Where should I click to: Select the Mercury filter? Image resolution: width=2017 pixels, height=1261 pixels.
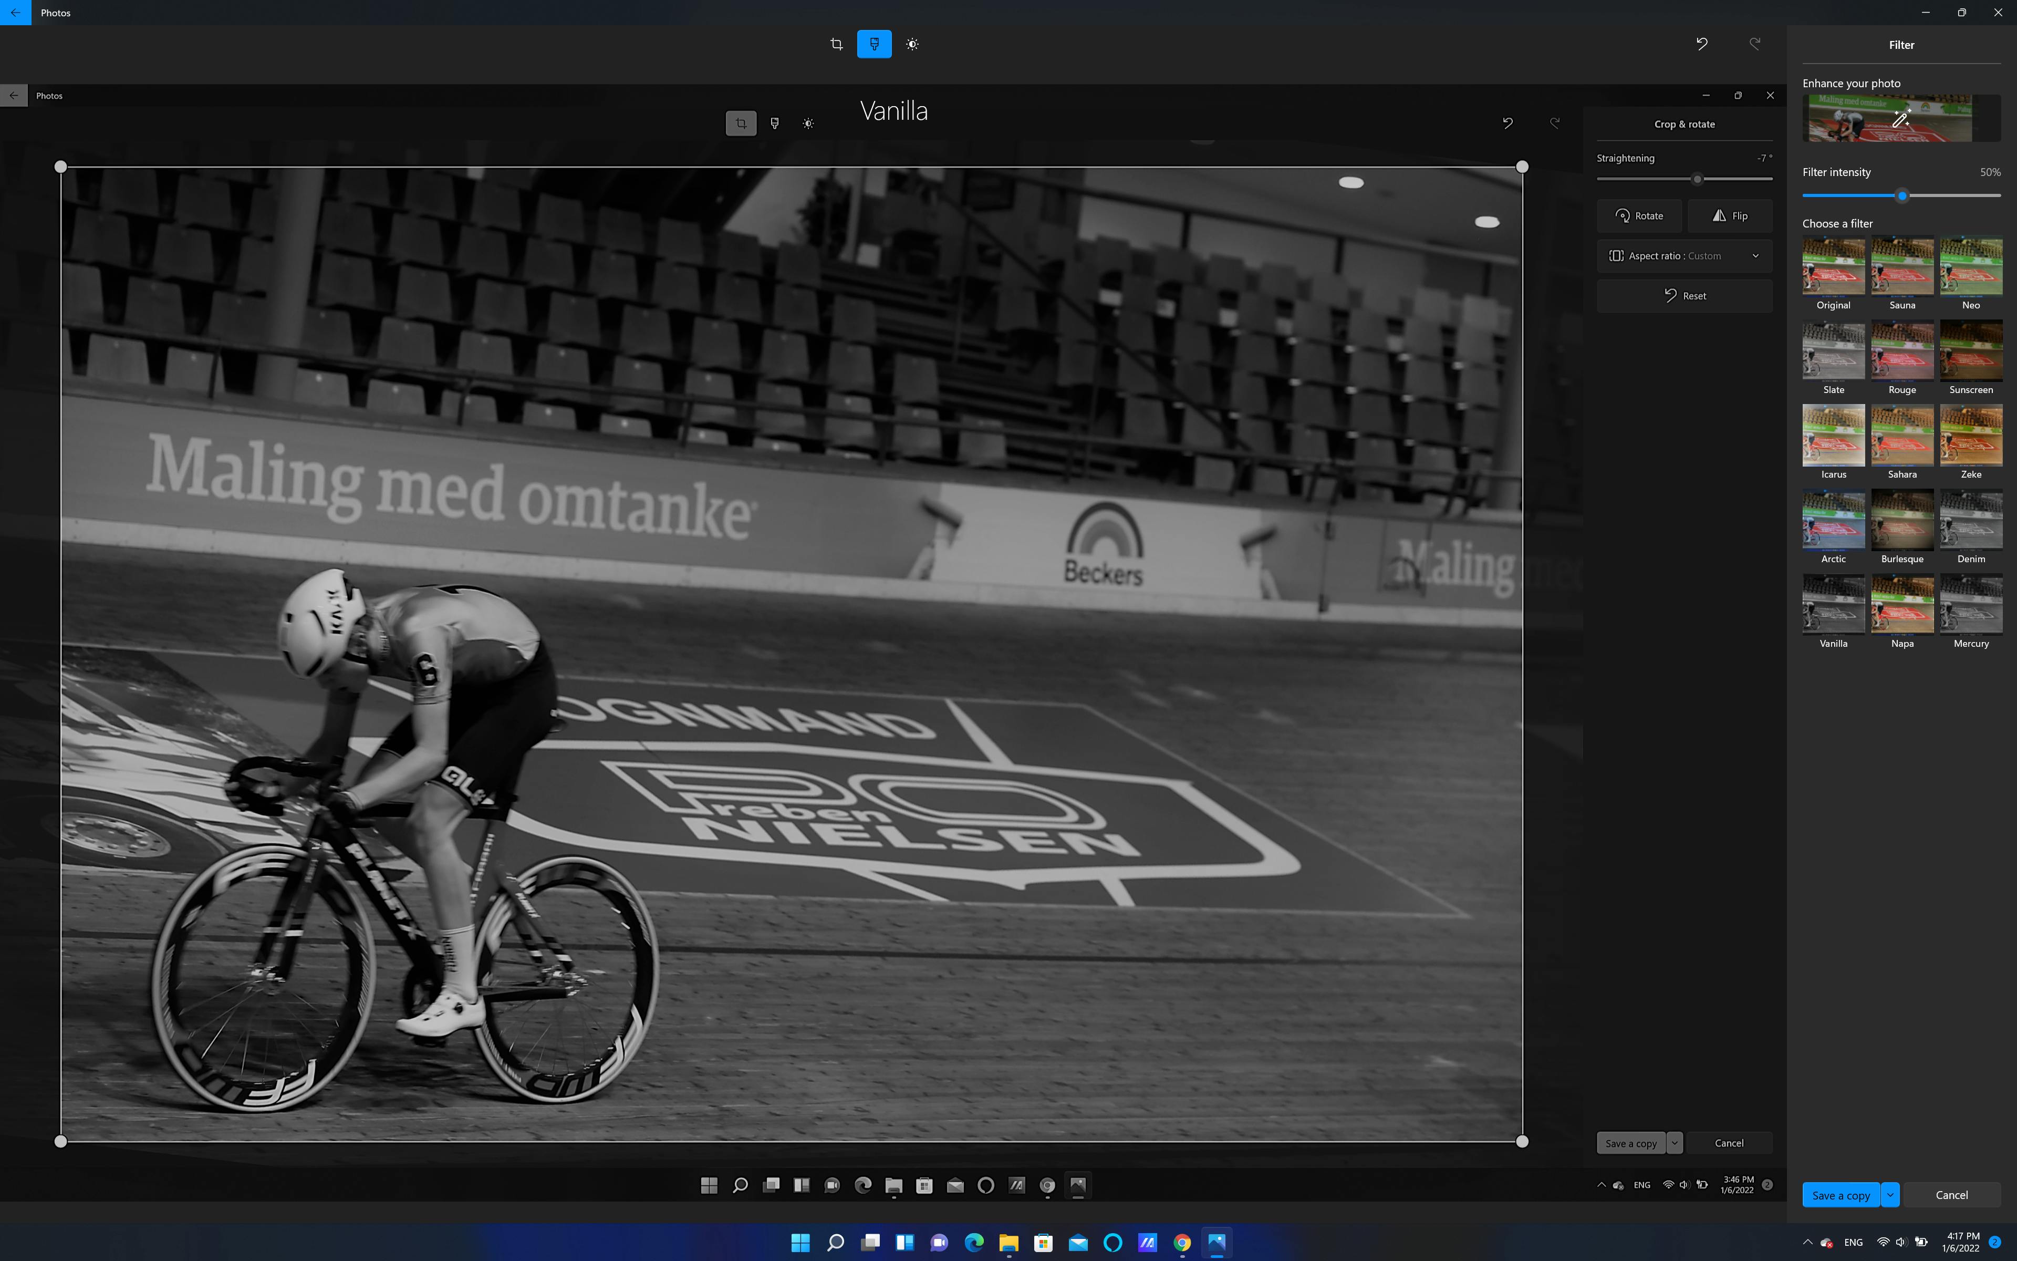[1971, 611]
